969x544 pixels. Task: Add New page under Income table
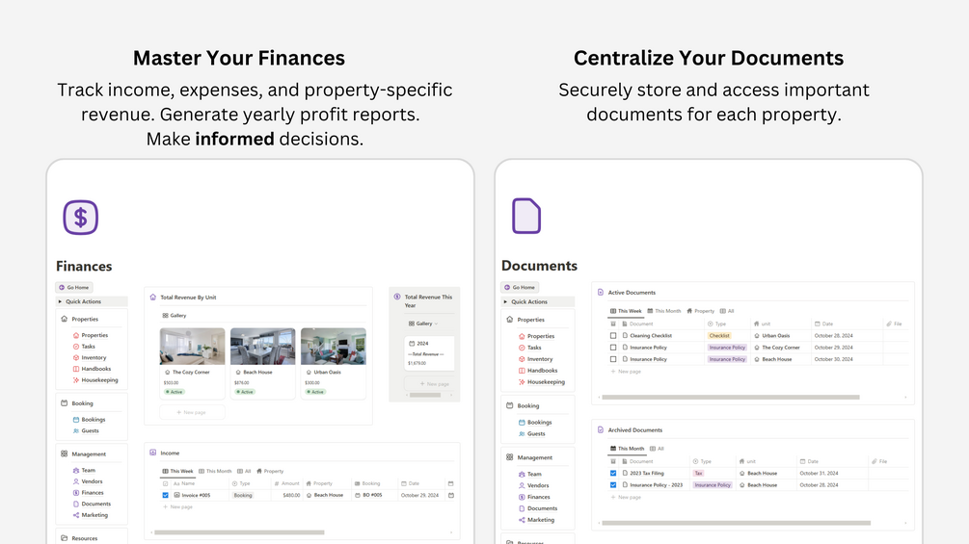pos(178,507)
